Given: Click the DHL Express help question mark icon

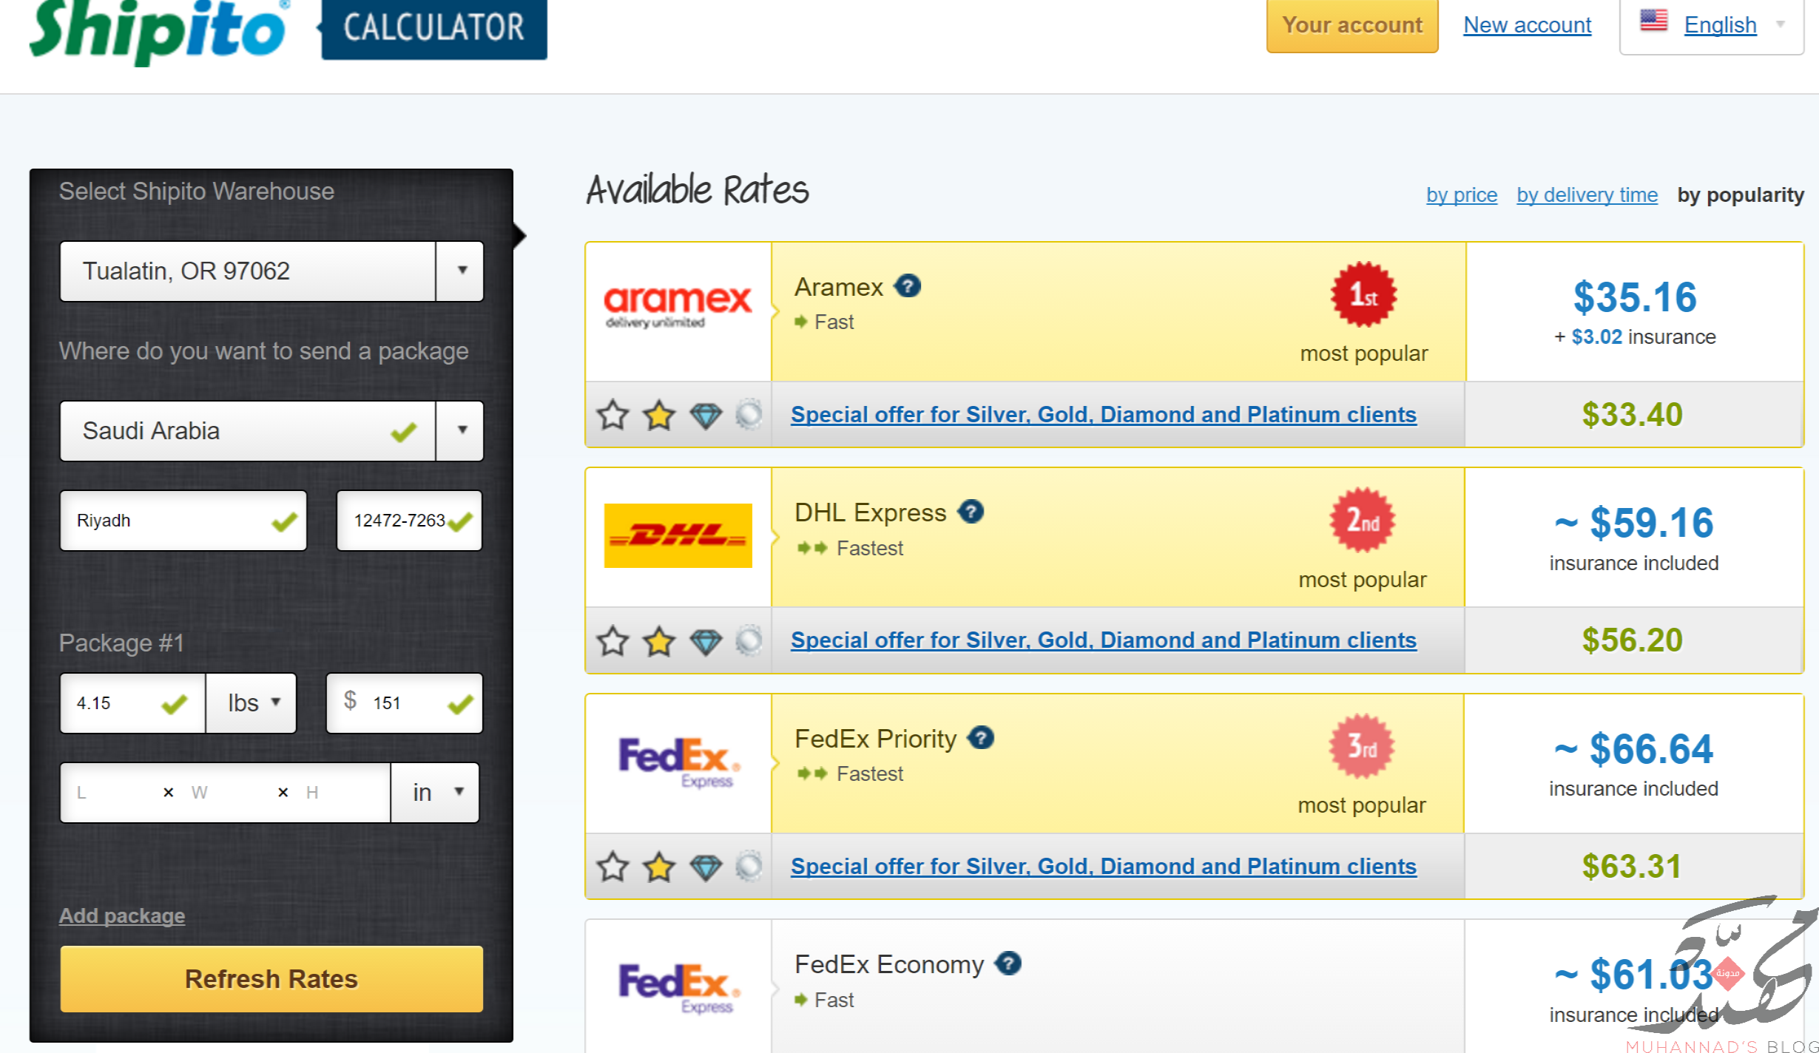Looking at the screenshot, I should [x=971, y=511].
